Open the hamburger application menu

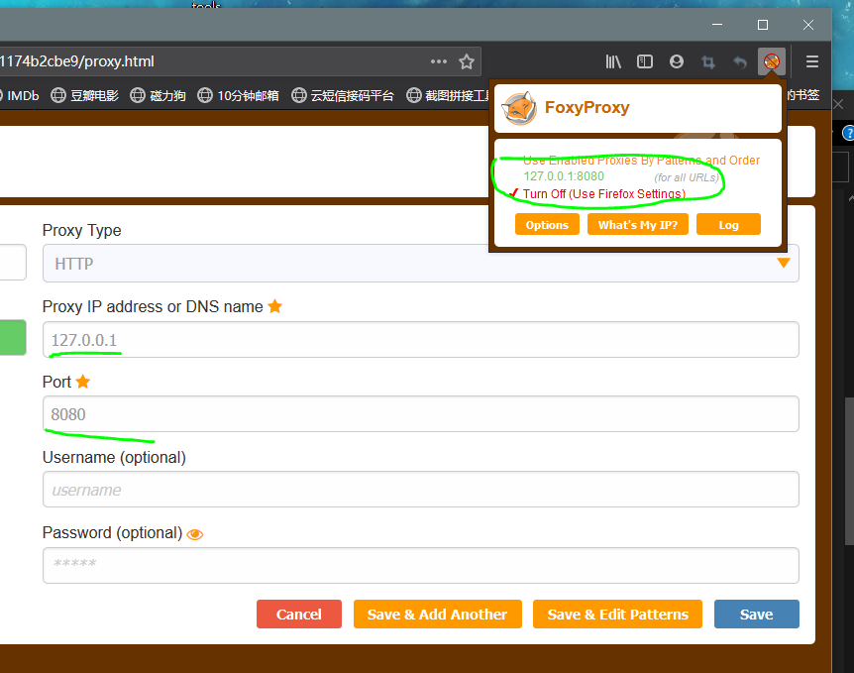[812, 61]
